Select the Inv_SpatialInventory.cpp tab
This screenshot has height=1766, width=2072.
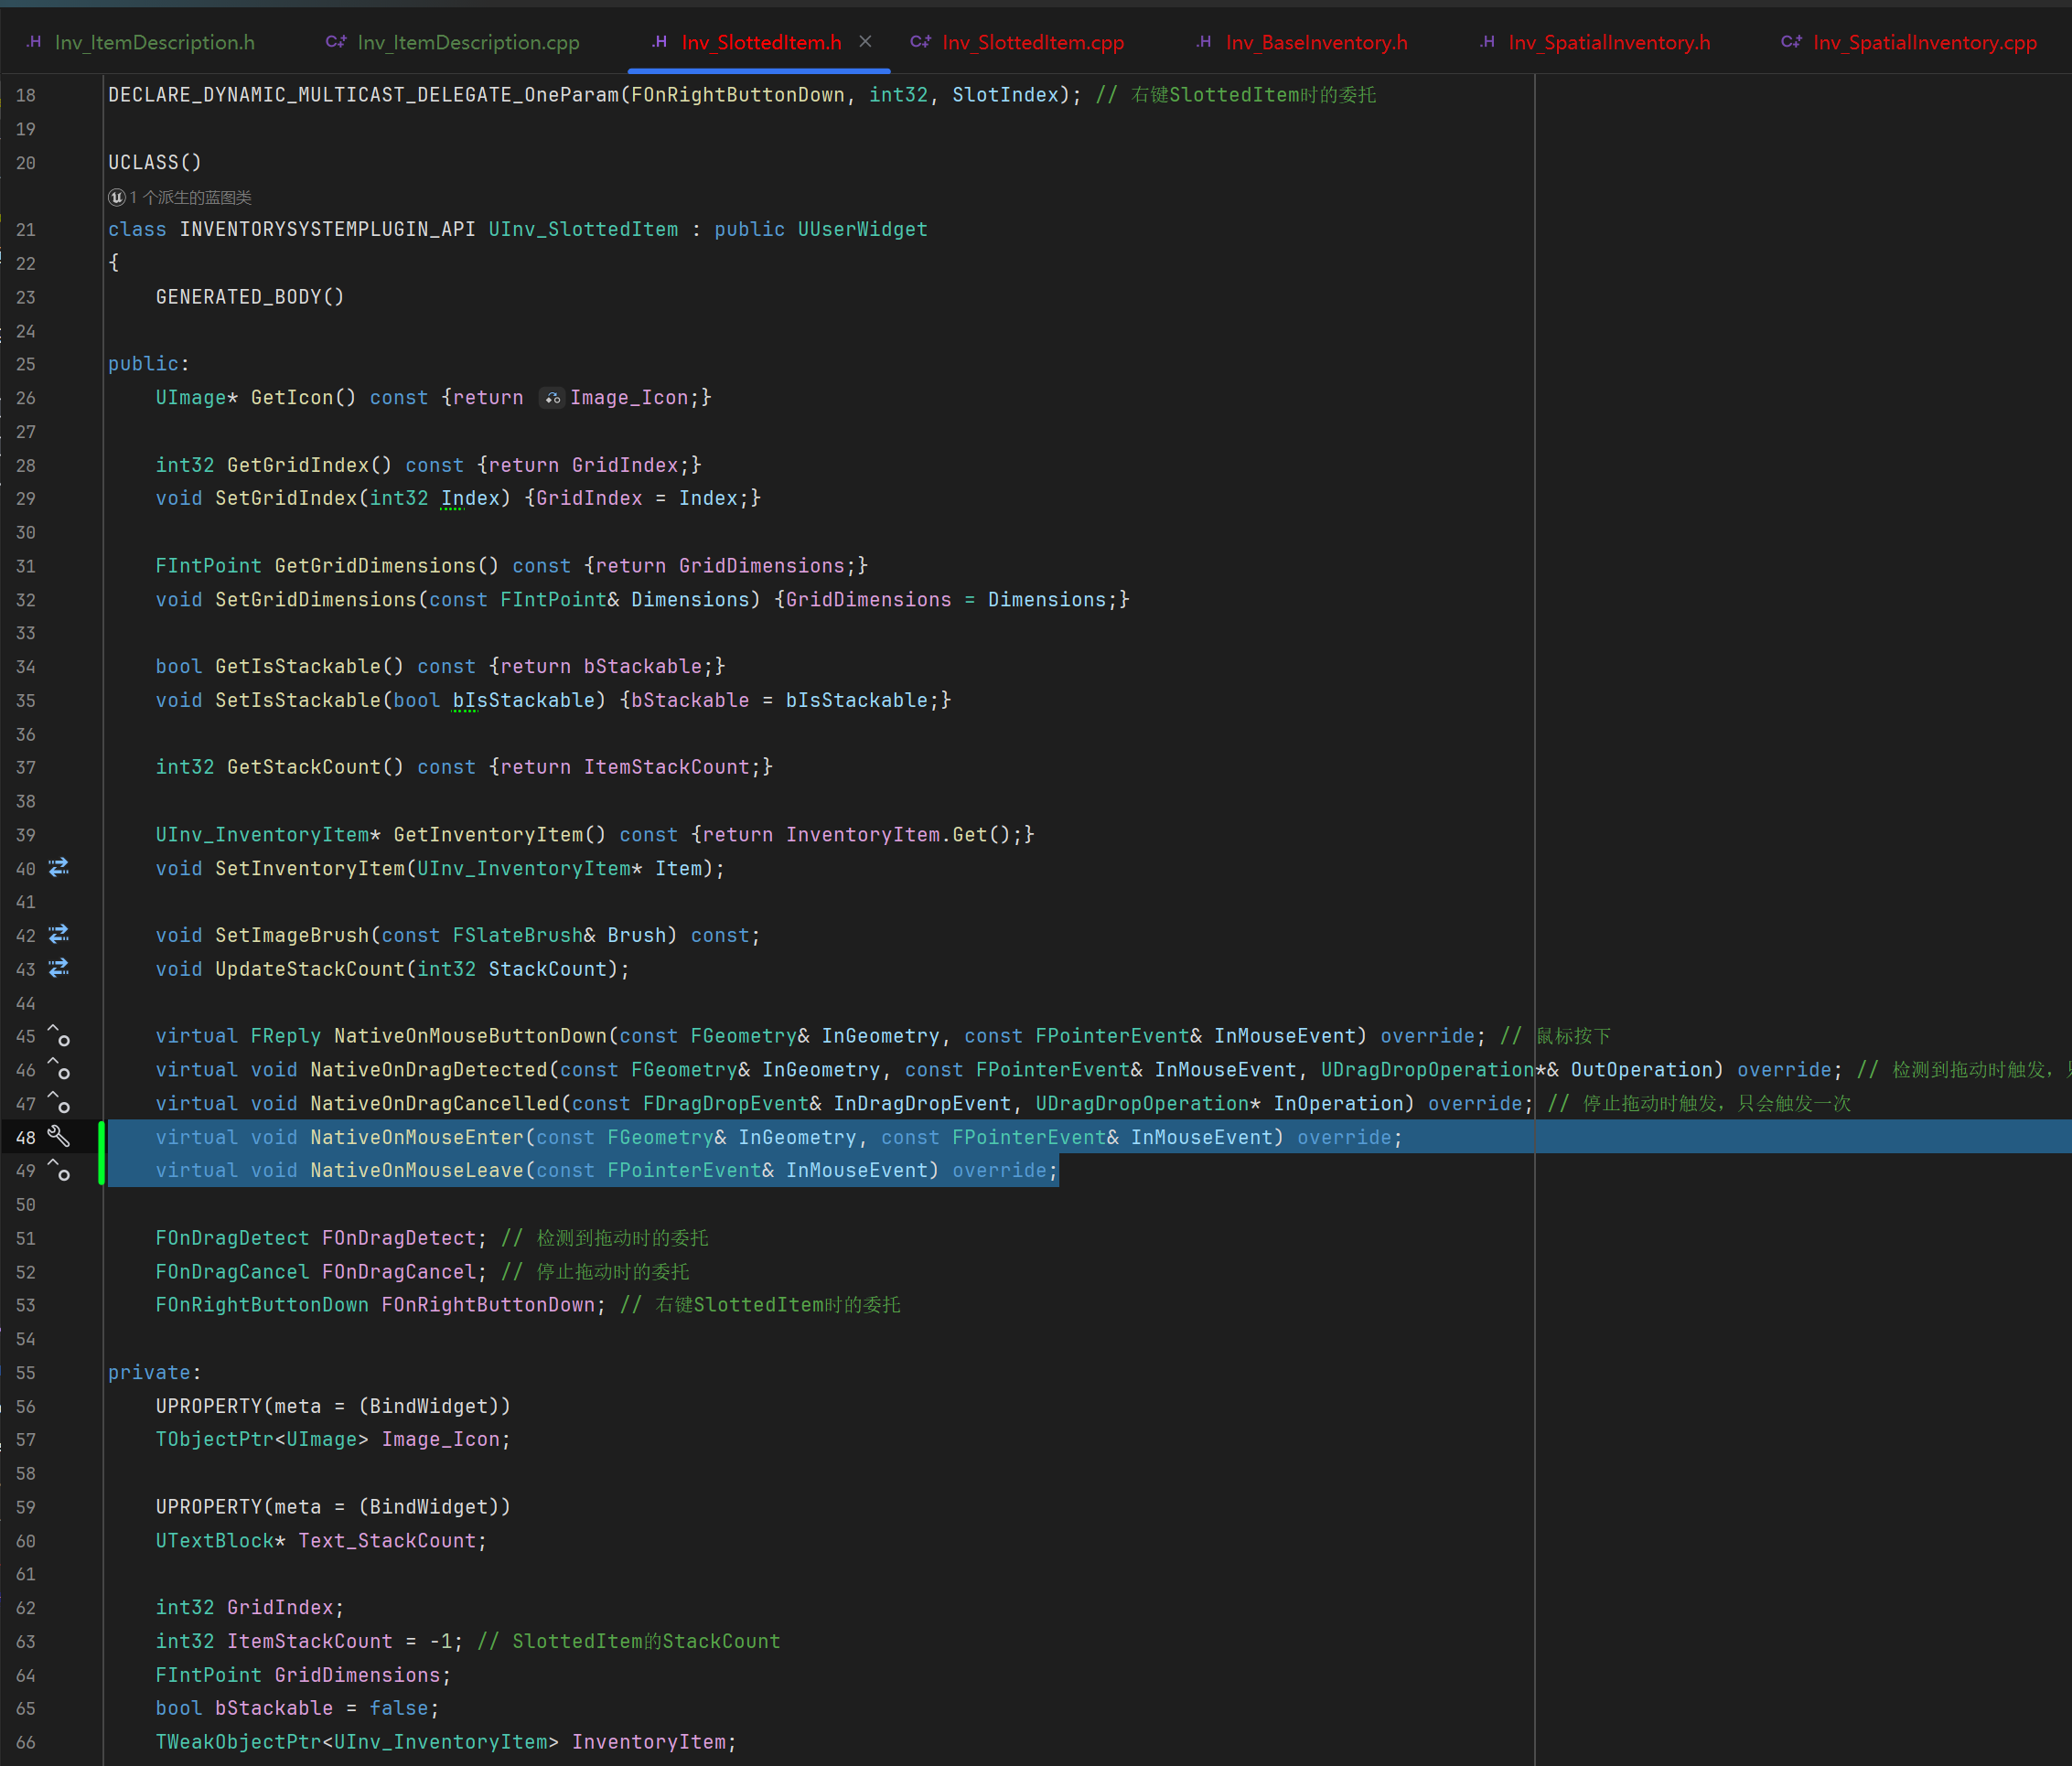1923,42
